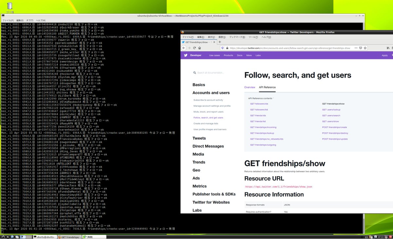Expand the Basics sidebar section
Viewport: 393px width, 239px height.
point(199,85)
